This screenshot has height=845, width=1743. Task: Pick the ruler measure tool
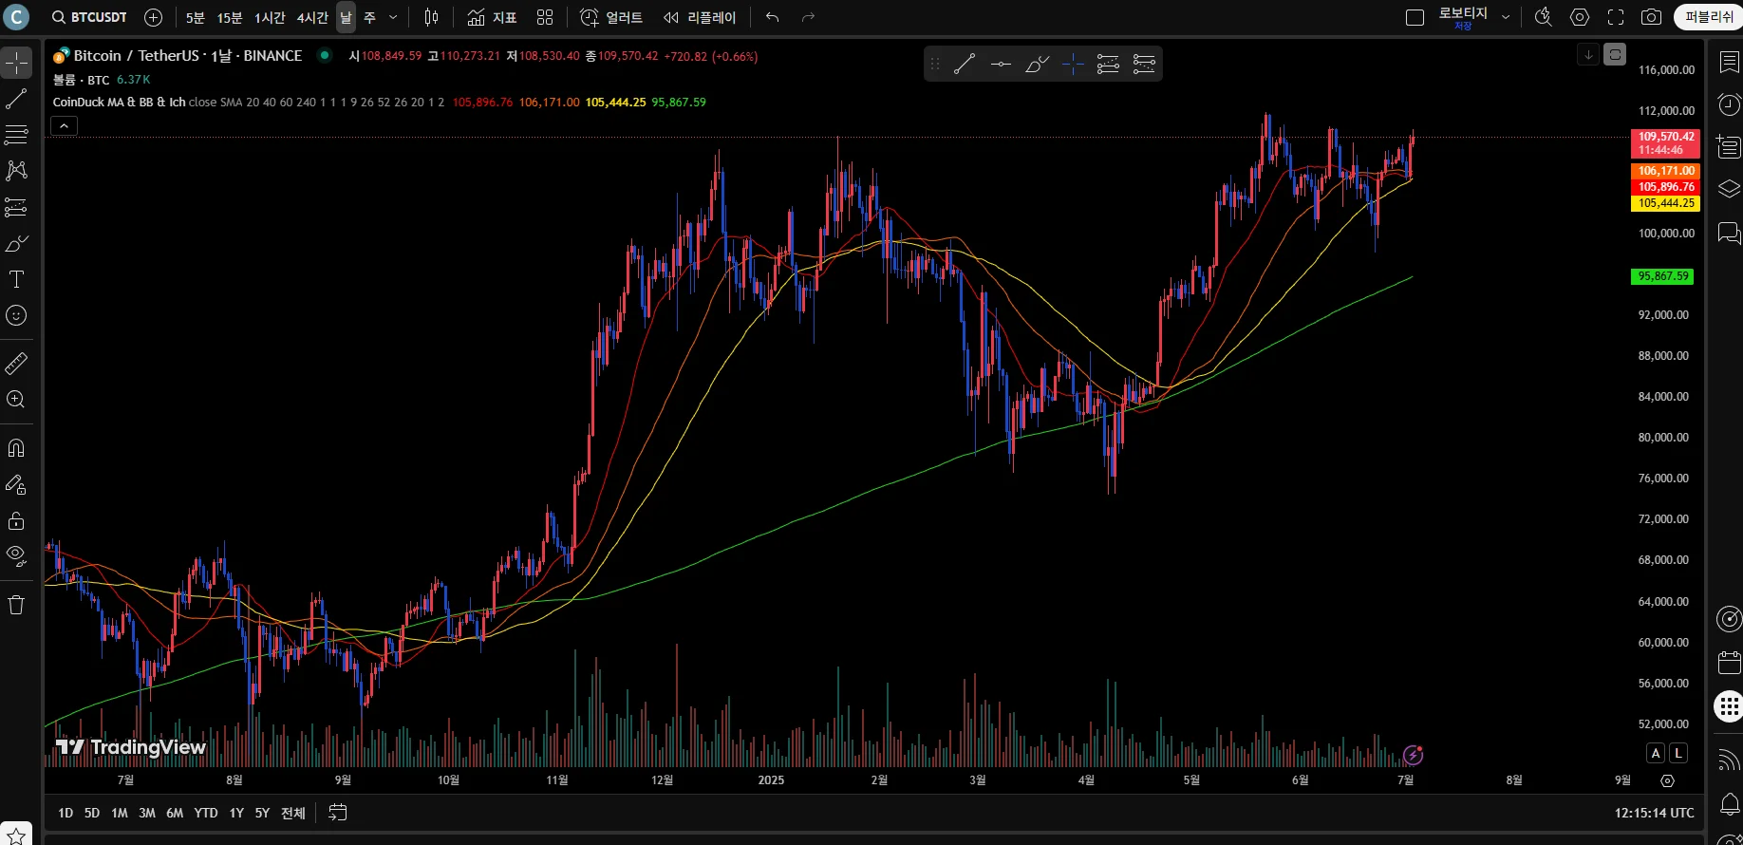[x=16, y=364]
